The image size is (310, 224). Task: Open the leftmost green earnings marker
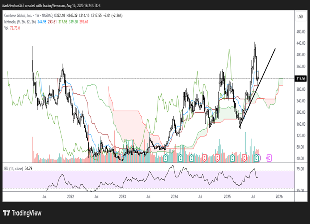166,158
